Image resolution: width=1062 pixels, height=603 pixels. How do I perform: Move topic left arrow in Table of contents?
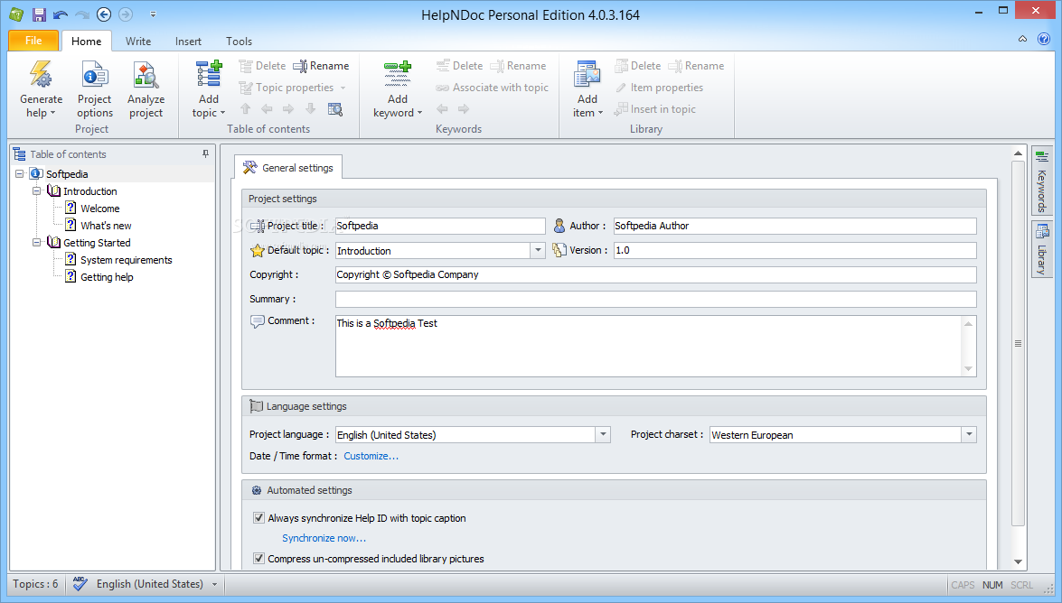click(267, 109)
